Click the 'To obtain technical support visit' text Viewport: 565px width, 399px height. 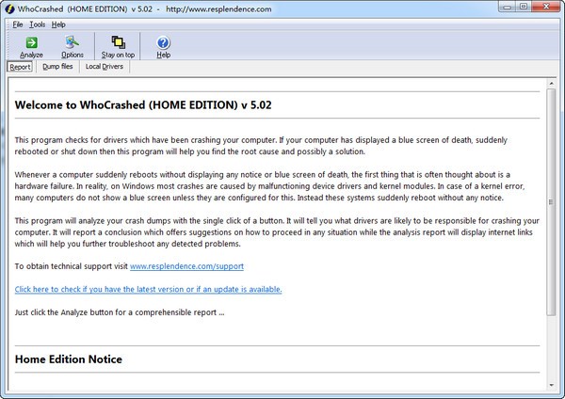point(72,266)
